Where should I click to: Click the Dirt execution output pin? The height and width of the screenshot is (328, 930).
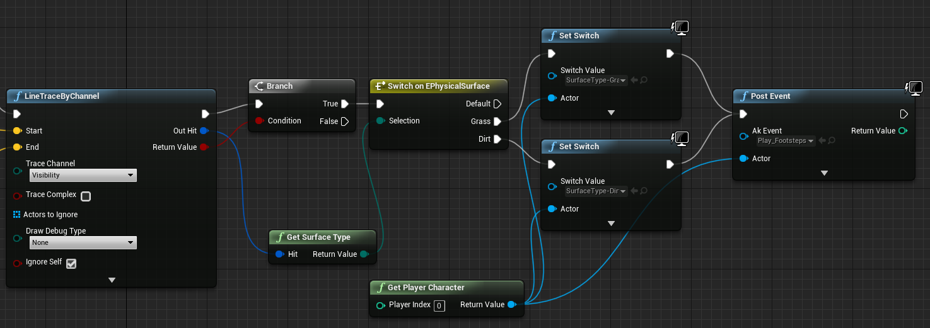coord(497,139)
